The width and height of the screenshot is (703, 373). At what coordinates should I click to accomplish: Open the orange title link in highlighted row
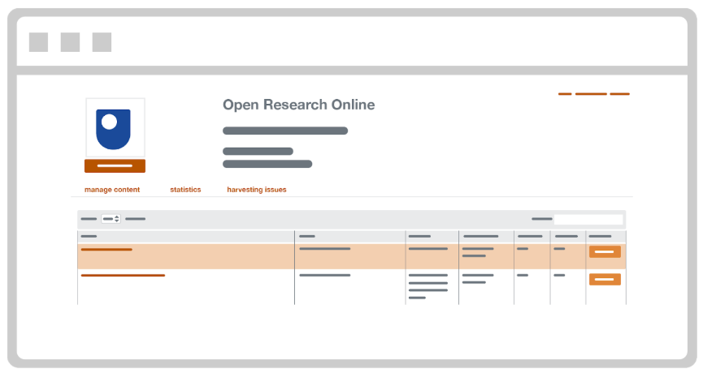[x=106, y=250]
